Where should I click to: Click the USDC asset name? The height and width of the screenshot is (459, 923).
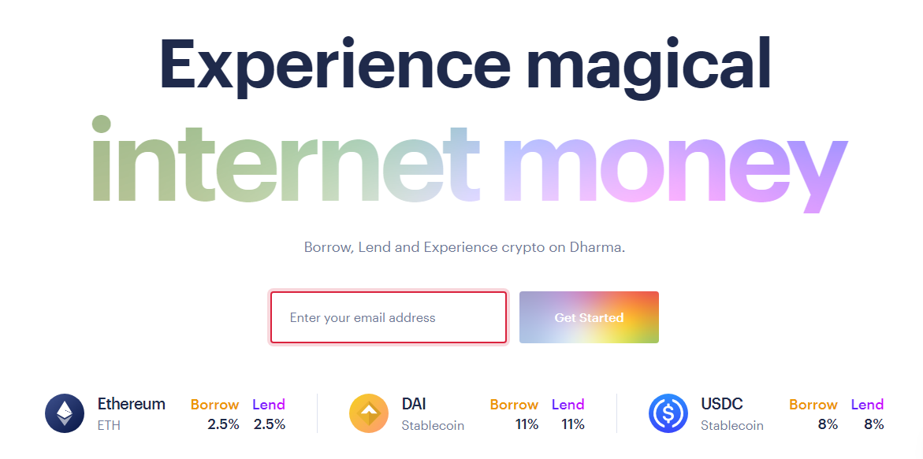pyautogui.click(x=722, y=404)
